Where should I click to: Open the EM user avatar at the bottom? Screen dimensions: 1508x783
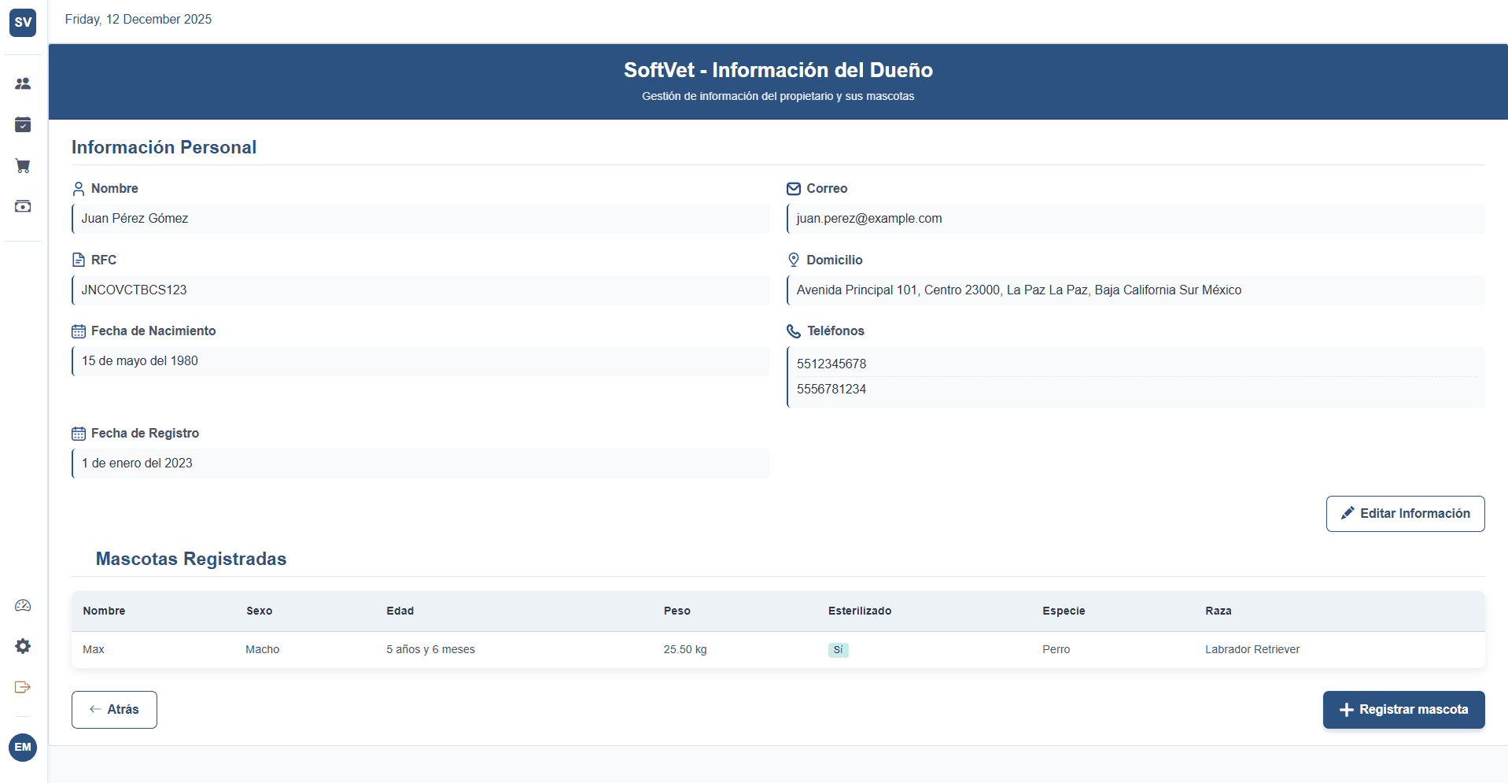click(22, 748)
